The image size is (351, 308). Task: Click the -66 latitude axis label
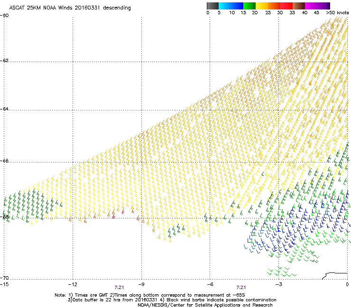[x=4, y=161]
